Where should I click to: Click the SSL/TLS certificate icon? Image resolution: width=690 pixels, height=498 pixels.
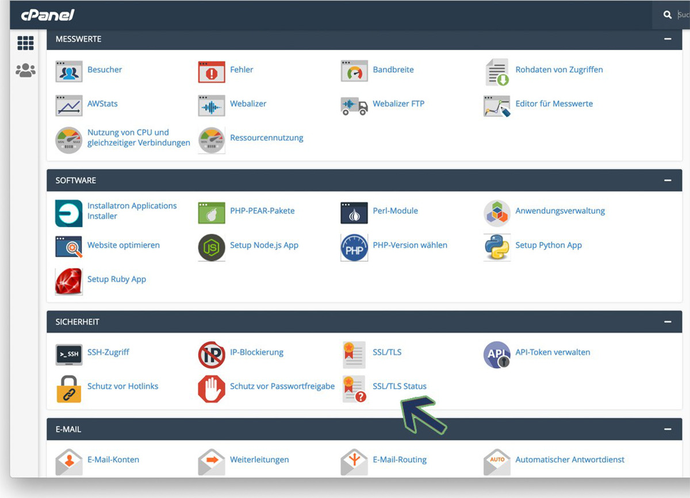coord(354,355)
